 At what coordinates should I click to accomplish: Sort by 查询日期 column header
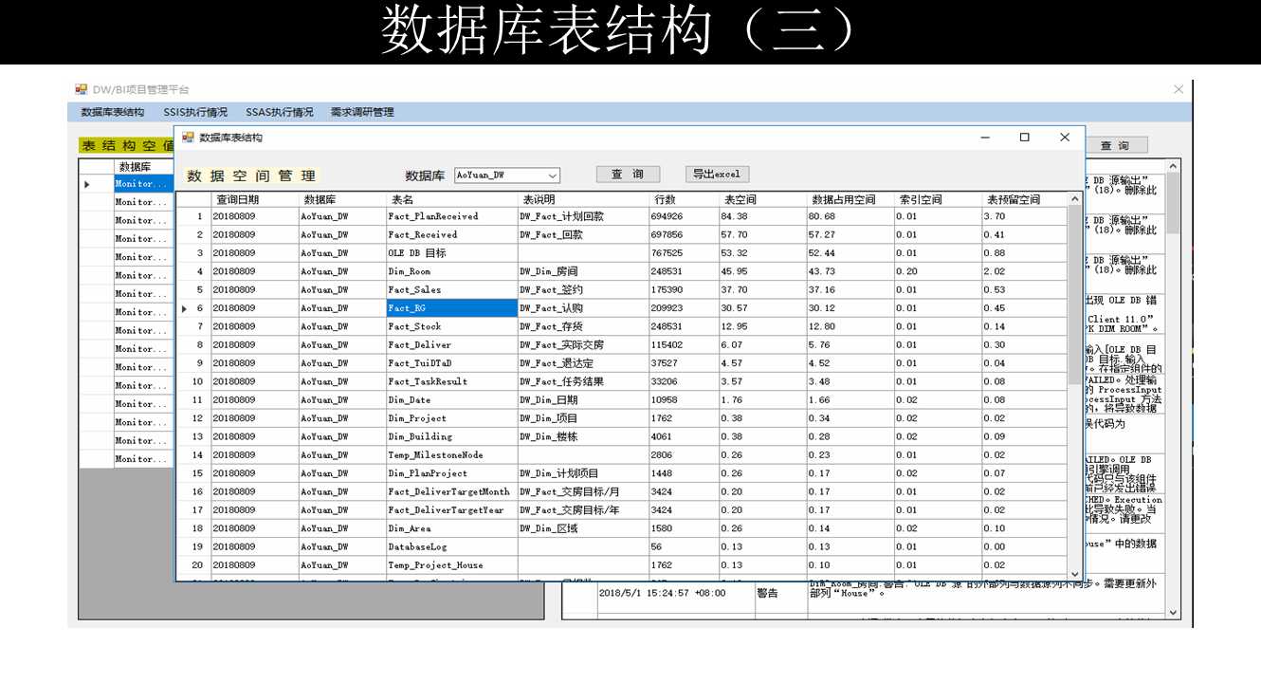click(254, 199)
